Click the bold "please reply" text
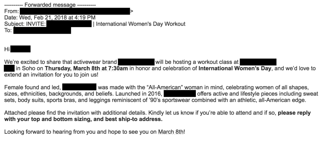The width and height of the screenshot is (324, 146). click(294, 113)
